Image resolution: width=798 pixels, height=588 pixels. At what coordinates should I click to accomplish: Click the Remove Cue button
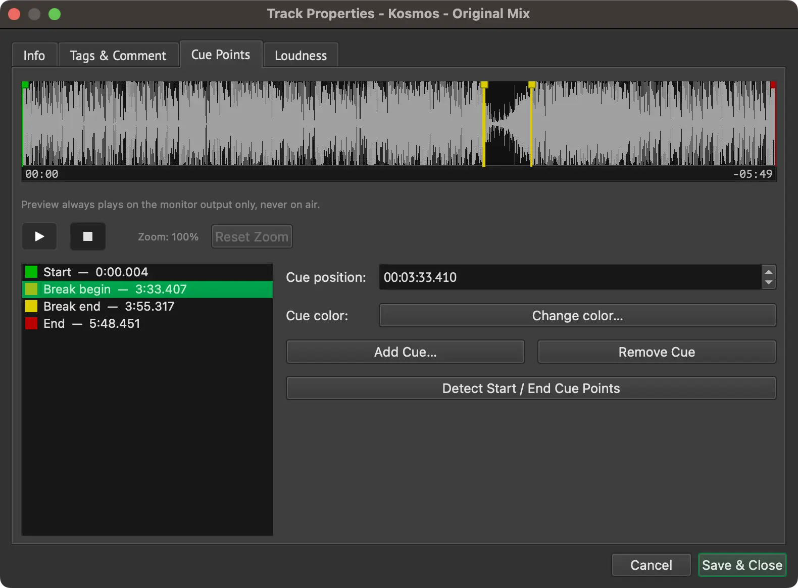657,352
